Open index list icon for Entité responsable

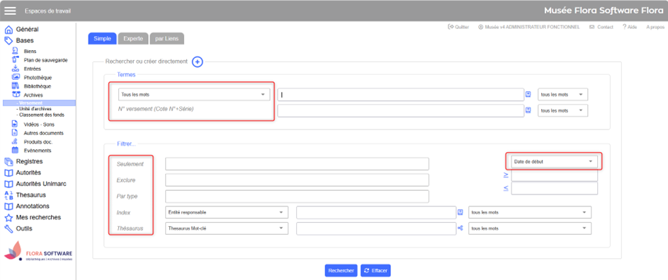[x=460, y=212]
